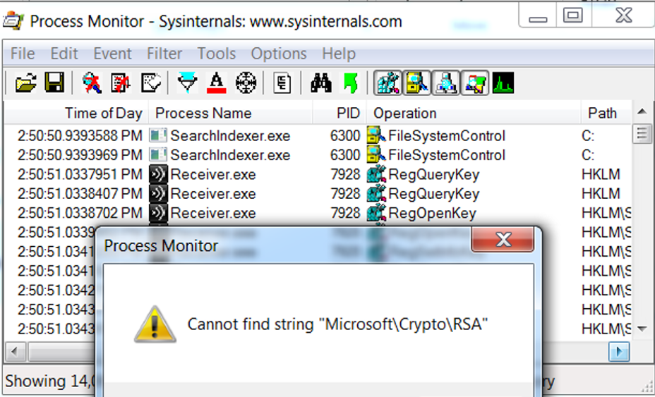Click the PID 7928 cell of RegOpenKey row
The image size is (655, 397).
click(x=345, y=213)
